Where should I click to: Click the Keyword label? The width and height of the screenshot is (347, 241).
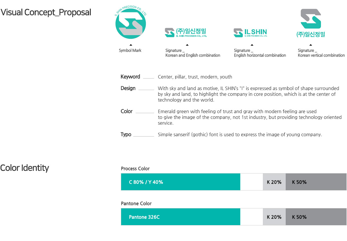point(130,77)
